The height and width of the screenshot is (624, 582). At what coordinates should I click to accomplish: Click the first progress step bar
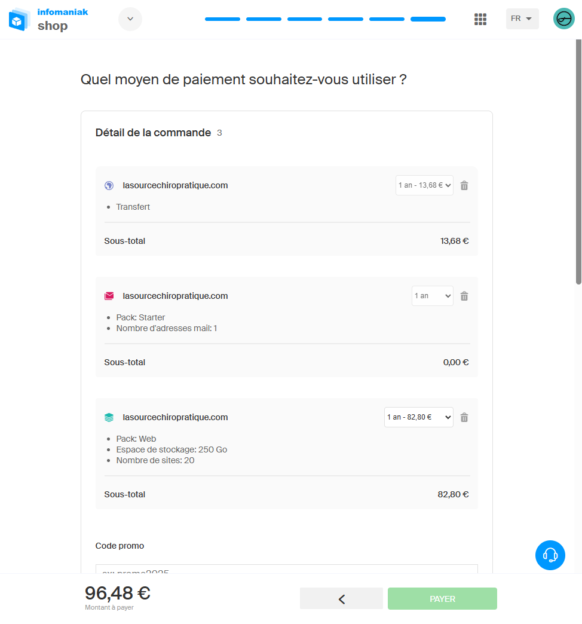(222, 19)
